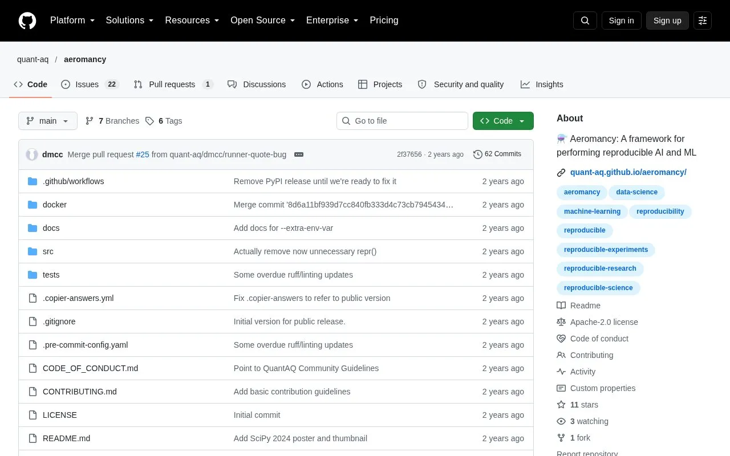Image resolution: width=730 pixels, height=456 pixels.
Task: Open pull request #25 link
Action: [x=143, y=154]
